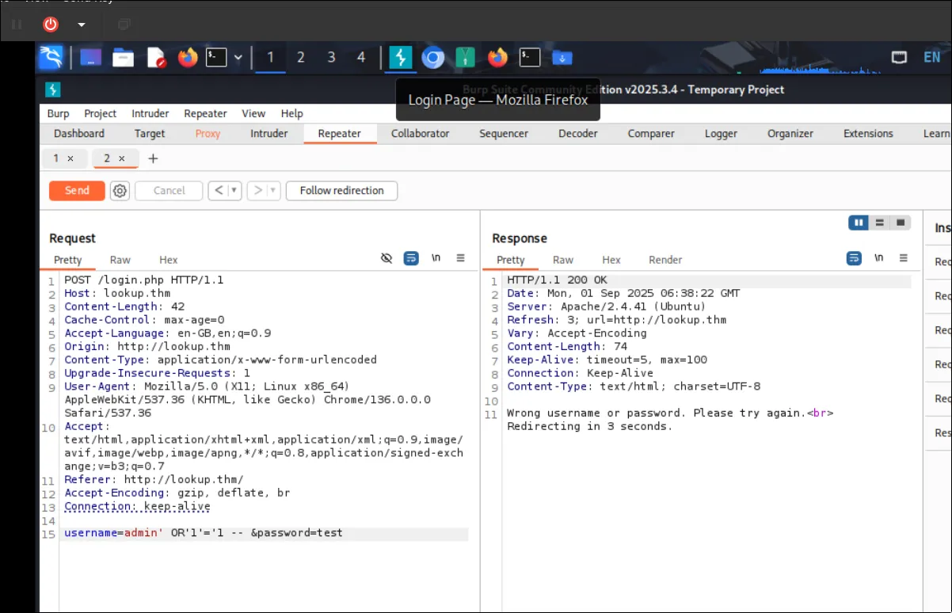This screenshot has width=952, height=613.
Task: Open the Help menu
Action: click(x=292, y=113)
